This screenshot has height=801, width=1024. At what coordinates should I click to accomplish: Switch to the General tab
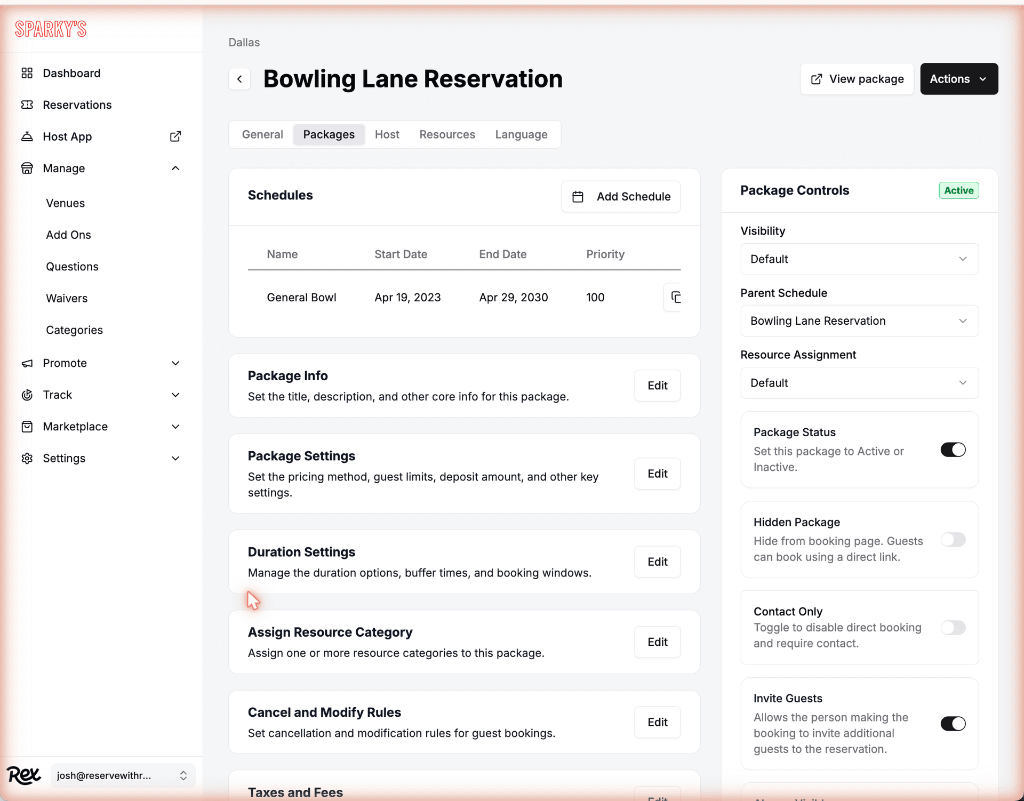(x=262, y=134)
